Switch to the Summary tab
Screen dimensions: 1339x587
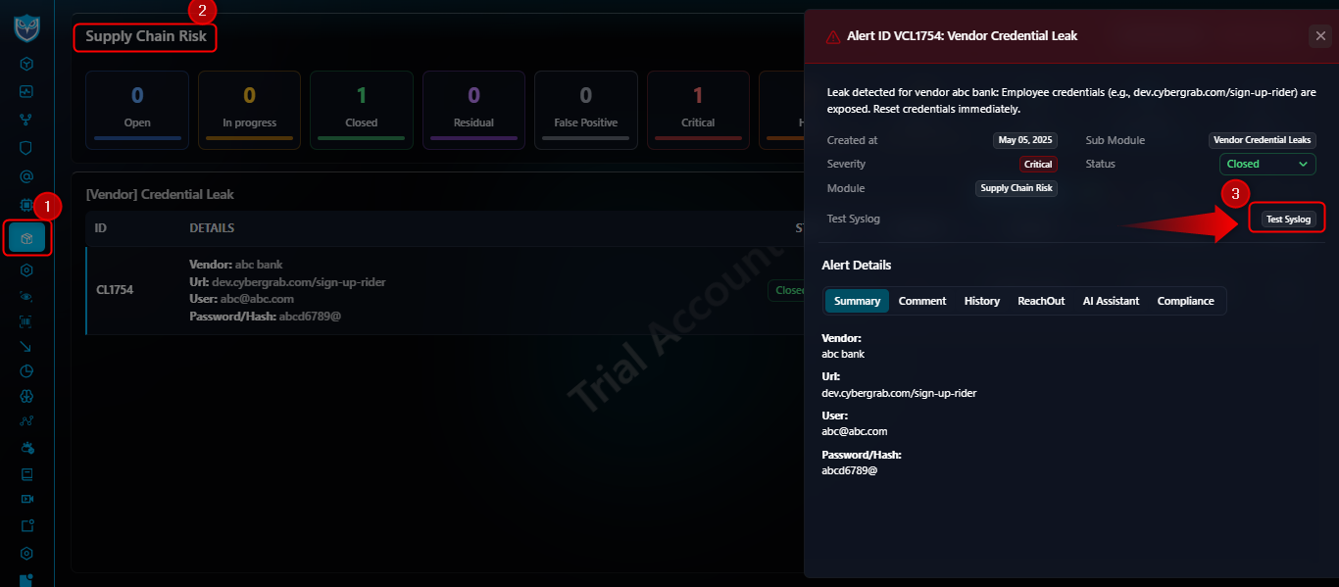click(857, 301)
